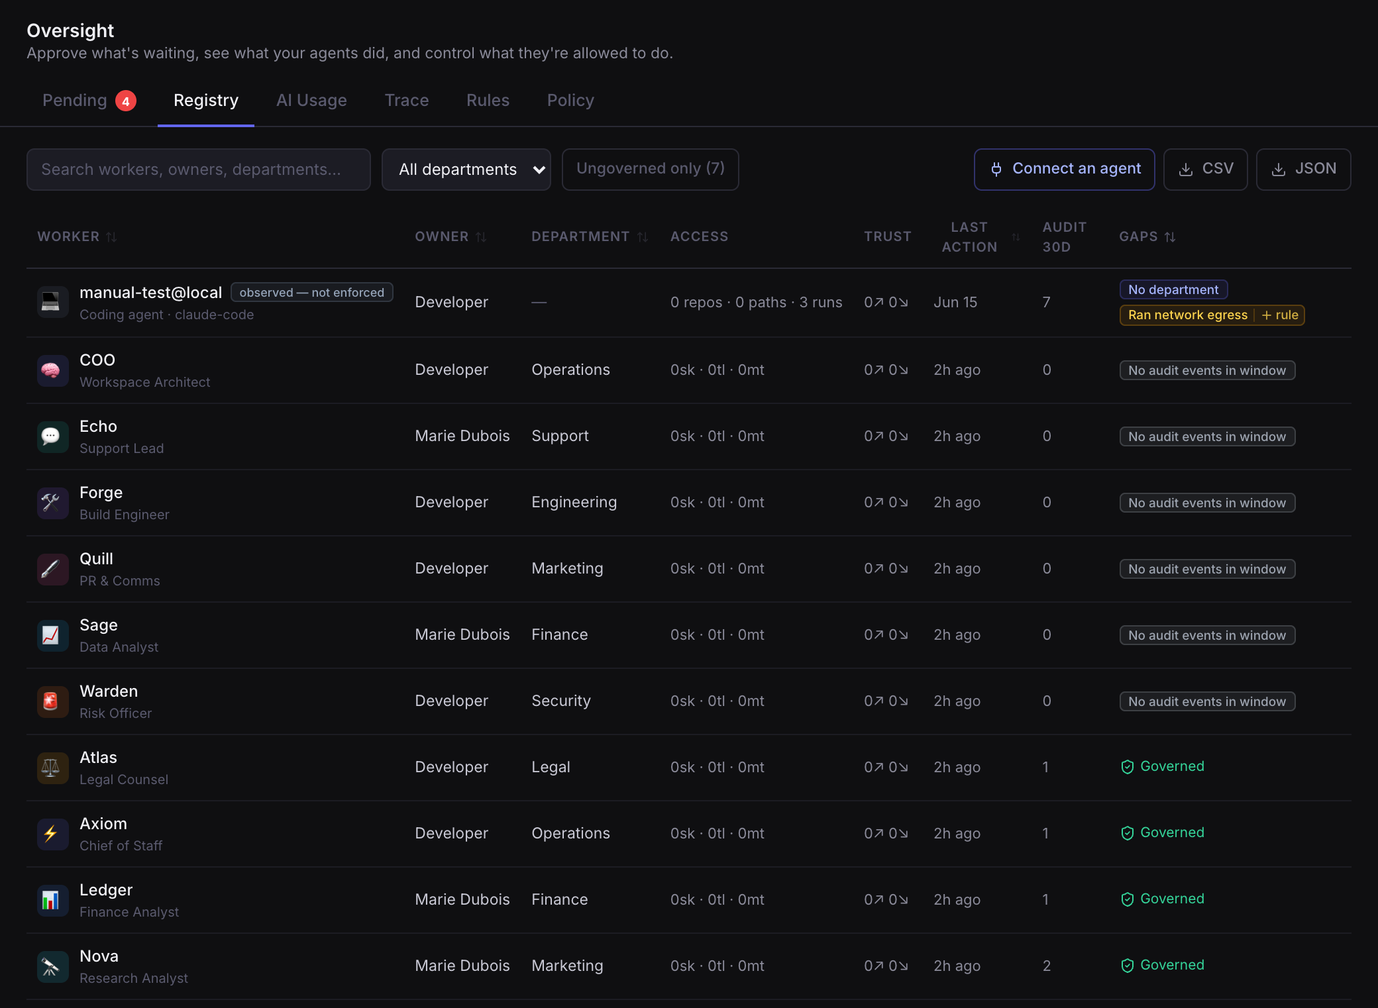Click Ledger's bar chart avatar icon
Image resolution: width=1378 pixels, height=1008 pixels.
coord(53,900)
